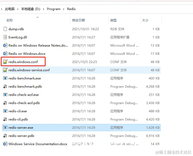Viewport: 193px width, 156px height.
Task: Select file name dump.rdb
Action: (x=16, y=29)
